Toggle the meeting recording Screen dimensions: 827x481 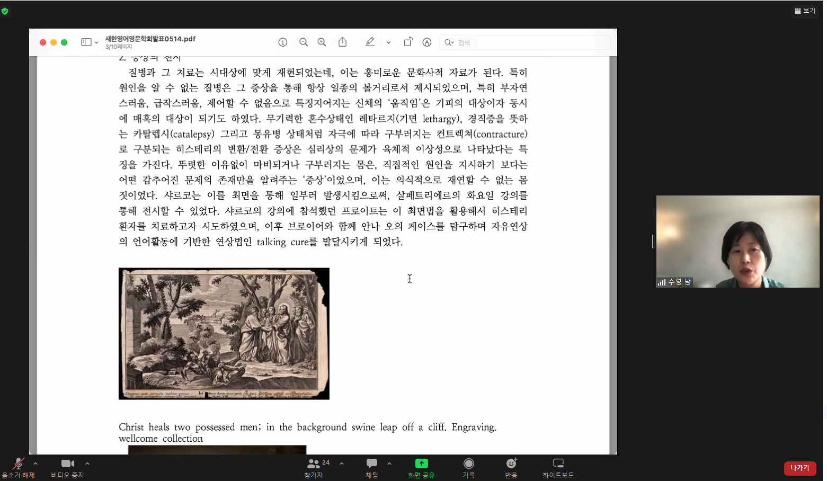pos(469,467)
